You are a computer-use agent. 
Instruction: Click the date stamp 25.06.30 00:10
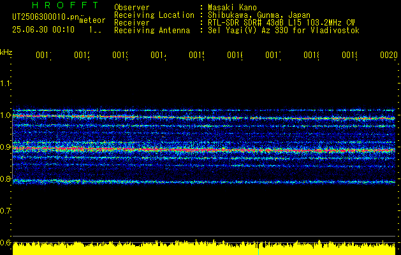pyautogui.click(x=43, y=30)
